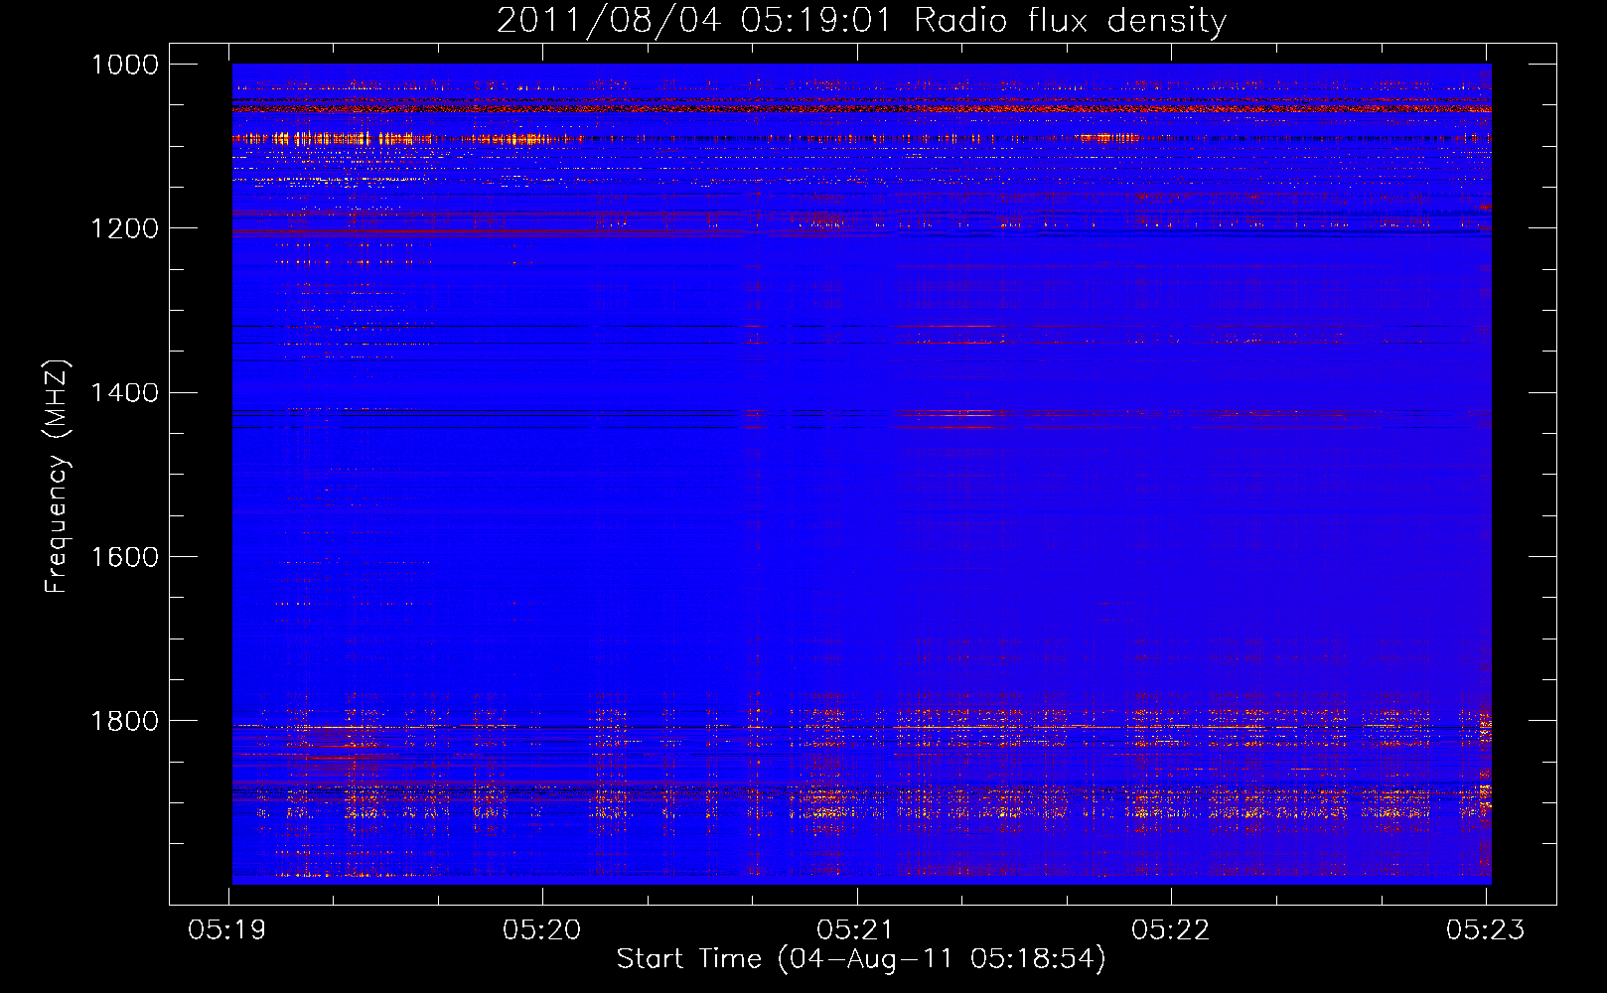The image size is (1607, 993).
Task: Click the "Frequency (MHZ)" y-axis label
Action: pos(57,477)
